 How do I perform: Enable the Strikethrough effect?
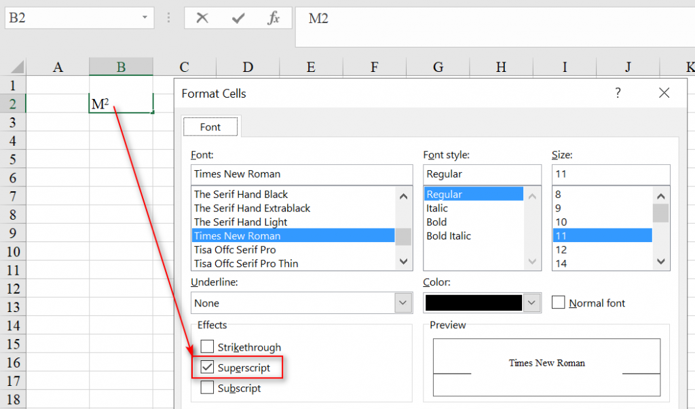tap(208, 347)
